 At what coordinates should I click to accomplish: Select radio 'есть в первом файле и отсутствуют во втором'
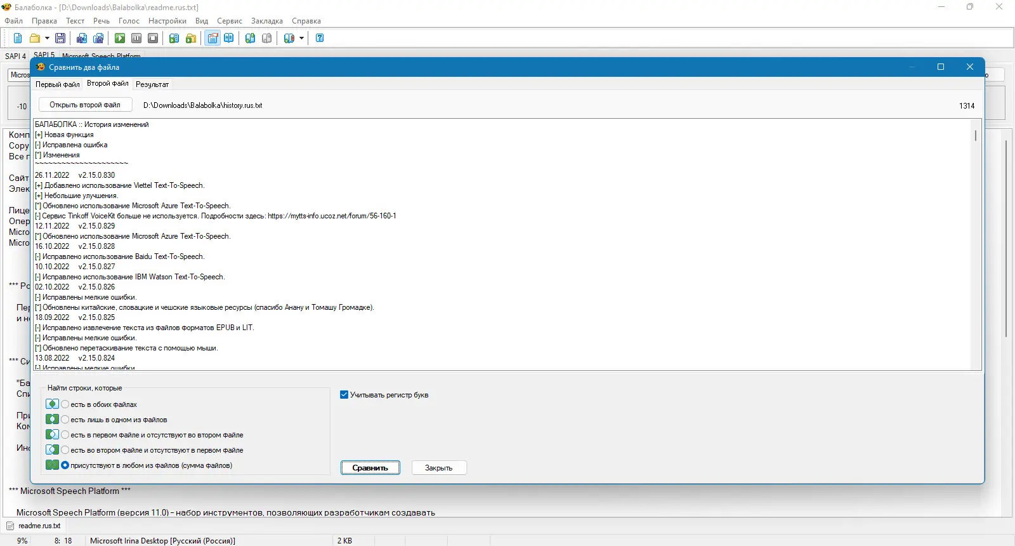pos(65,435)
